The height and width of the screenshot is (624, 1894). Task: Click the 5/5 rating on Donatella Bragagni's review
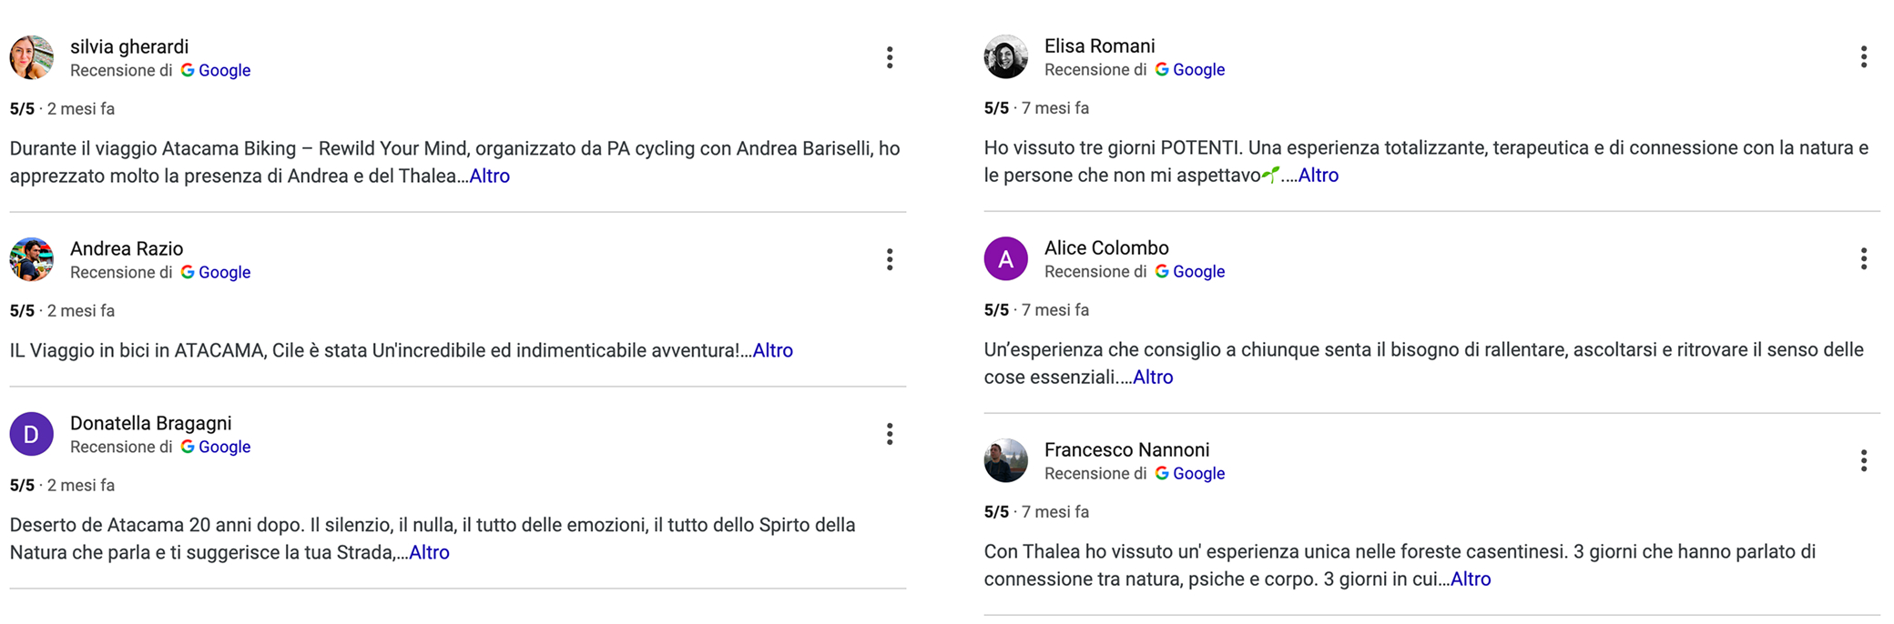pyautogui.click(x=22, y=485)
